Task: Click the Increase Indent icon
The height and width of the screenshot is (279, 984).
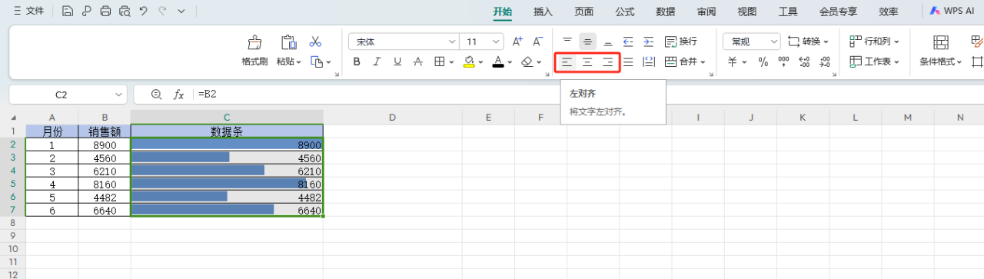Action: 648,42
